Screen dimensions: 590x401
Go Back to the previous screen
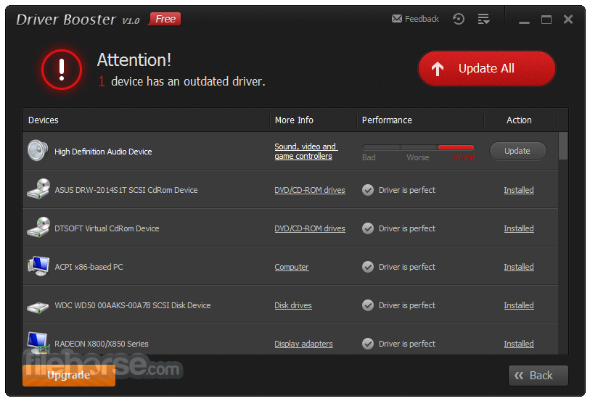[538, 376]
